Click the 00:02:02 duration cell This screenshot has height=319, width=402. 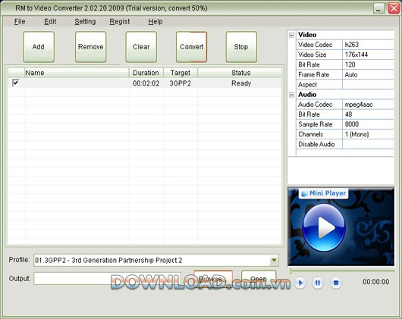[x=146, y=83]
